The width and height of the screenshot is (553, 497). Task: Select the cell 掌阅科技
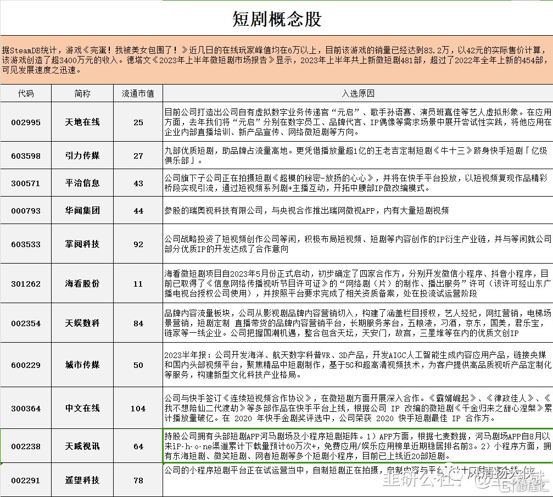click(82, 244)
